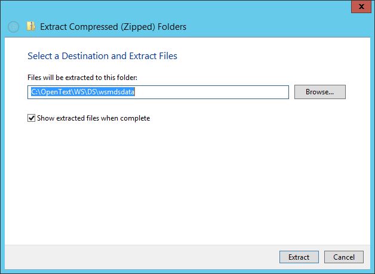Click the word 'Folders' in the dialog title
This screenshot has height=274, width=375.
[172, 27]
